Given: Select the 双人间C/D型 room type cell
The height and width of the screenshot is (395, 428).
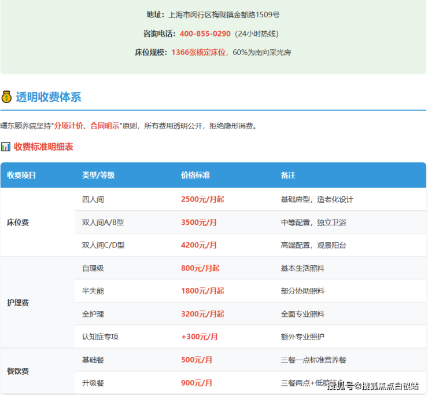Looking at the screenshot, I should (x=104, y=245).
